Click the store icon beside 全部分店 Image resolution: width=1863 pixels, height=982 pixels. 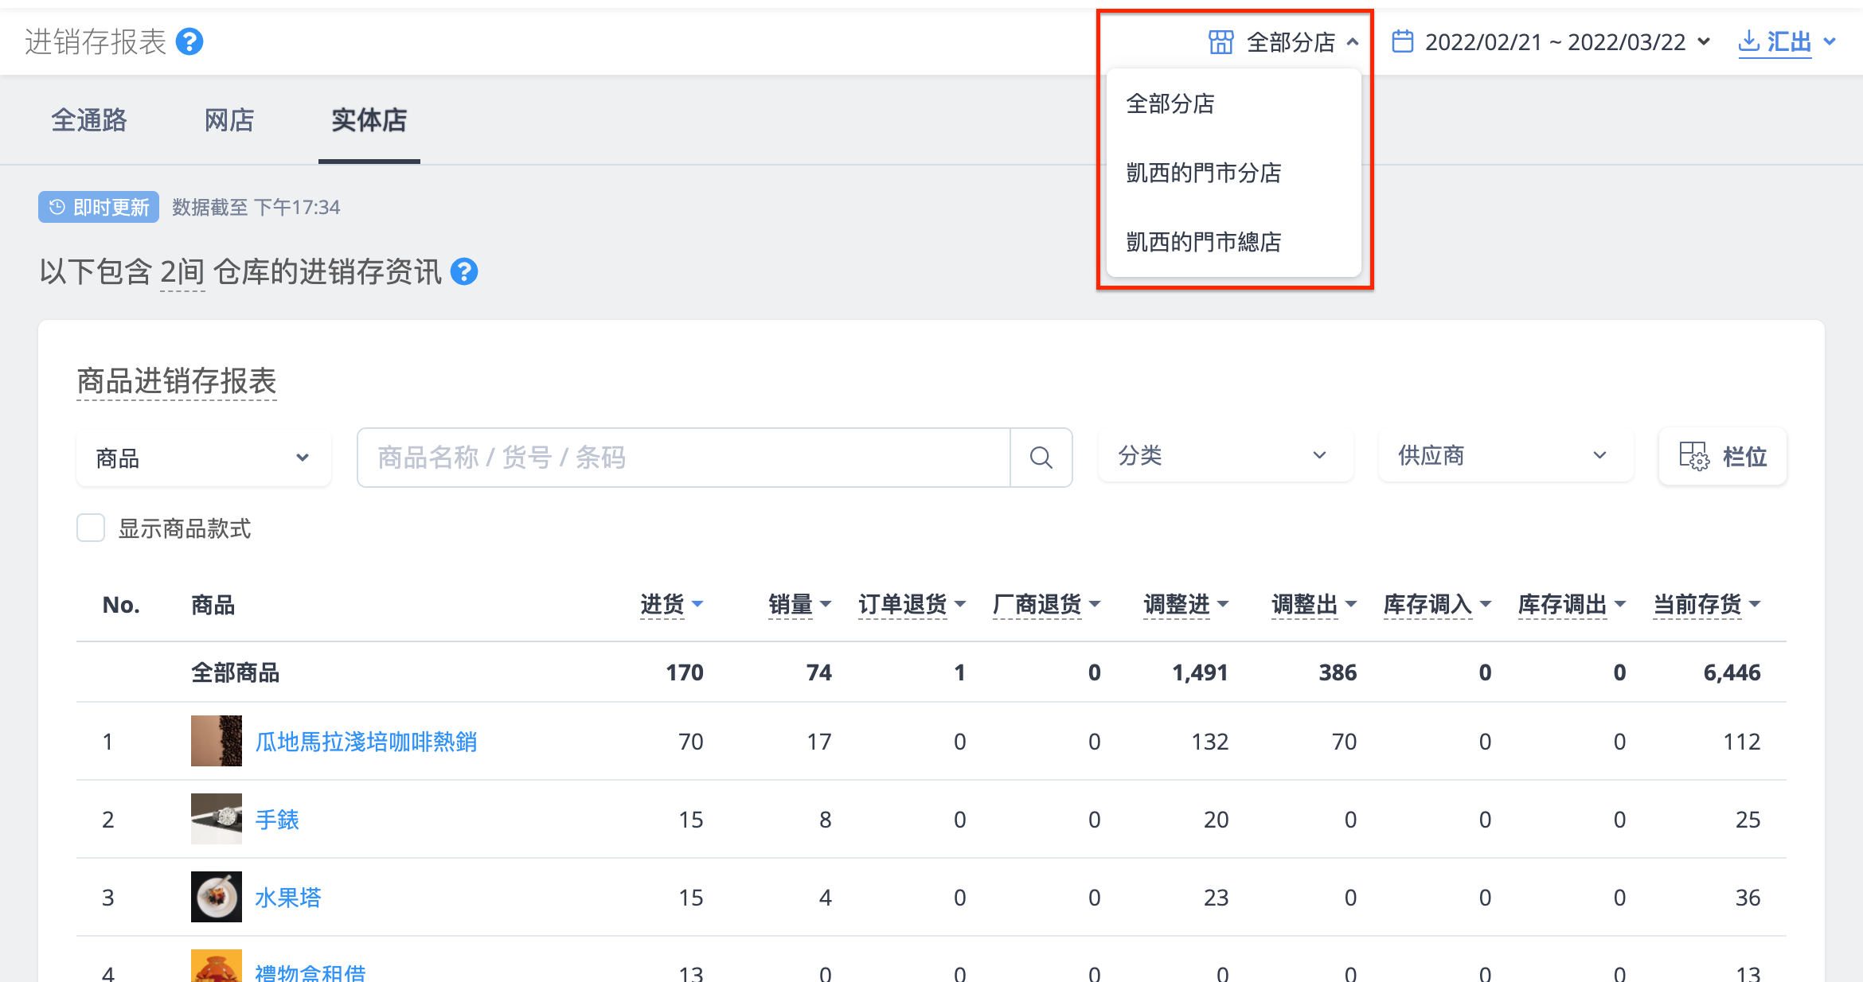click(x=1221, y=41)
